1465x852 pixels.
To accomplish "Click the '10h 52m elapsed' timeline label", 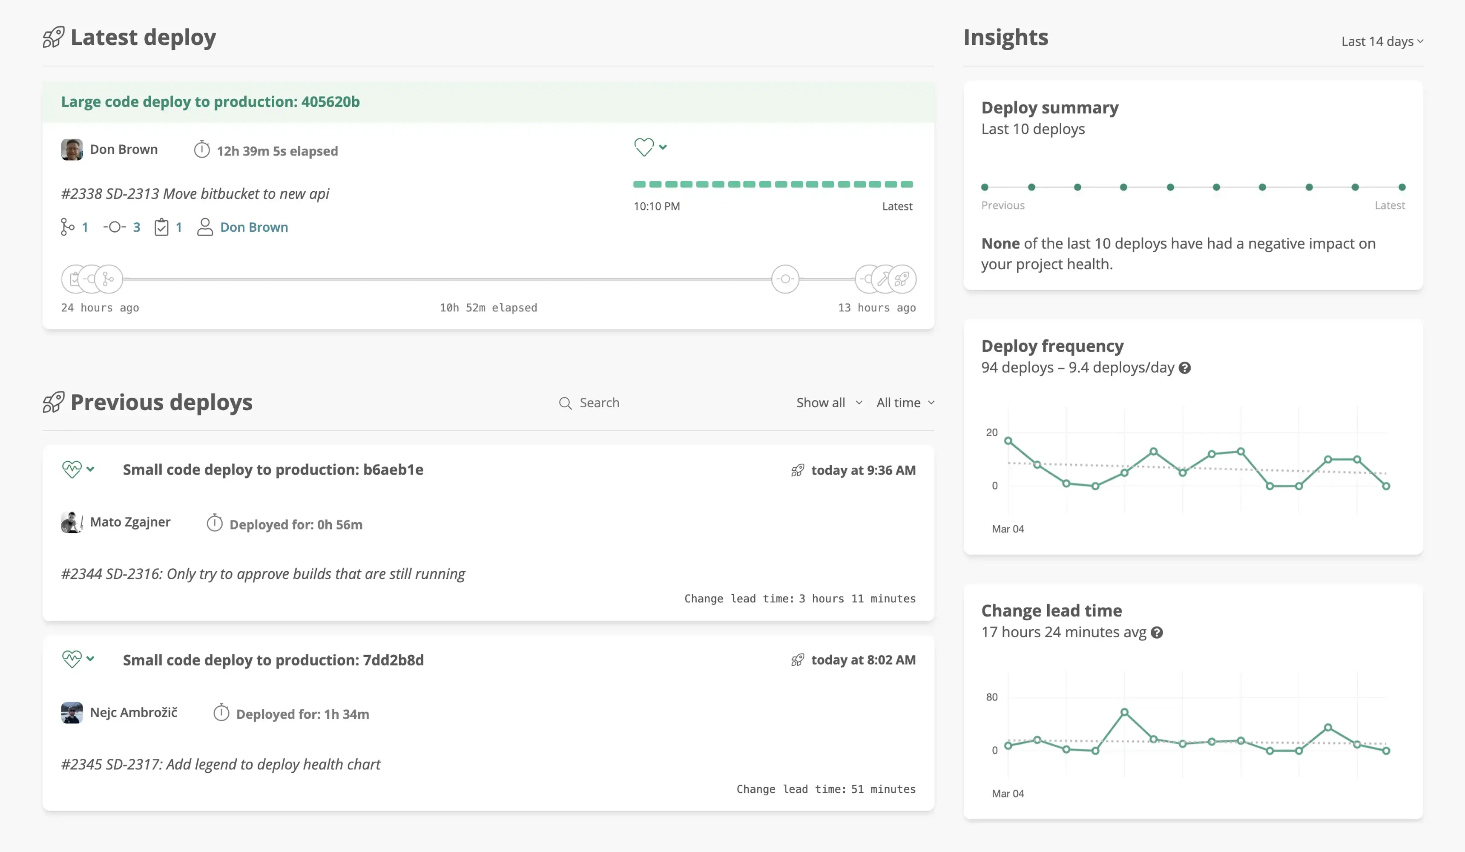I will tap(488, 308).
